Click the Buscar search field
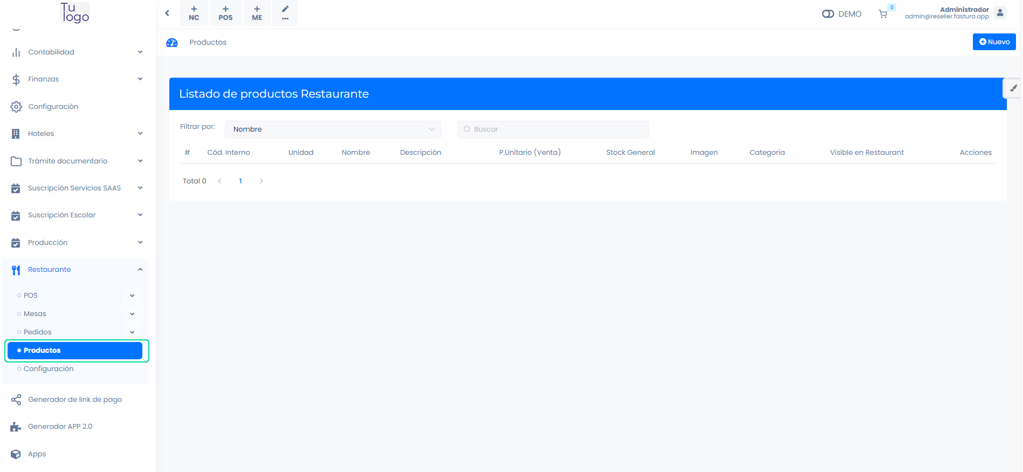Viewport: 1023px width, 472px height. [553, 129]
